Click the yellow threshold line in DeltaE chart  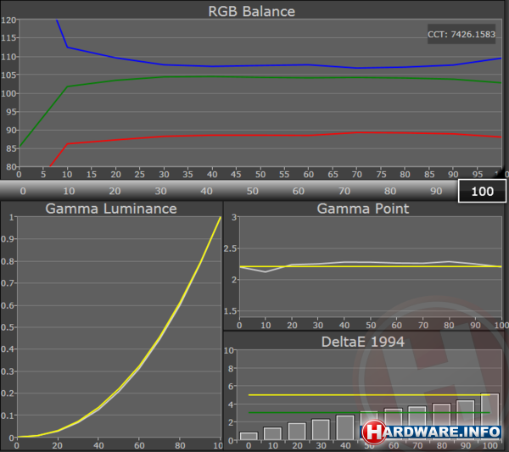point(369,395)
